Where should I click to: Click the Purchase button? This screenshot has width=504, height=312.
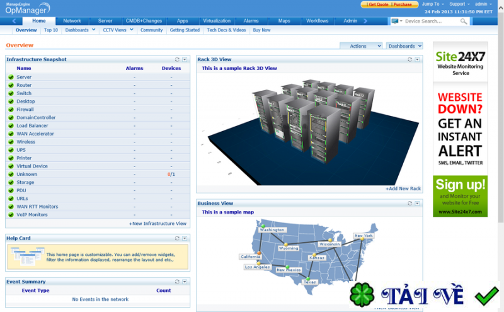coord(403,4)
